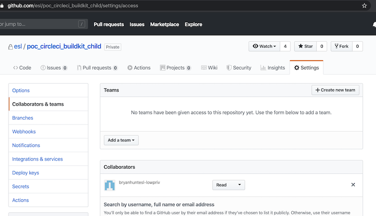Open Secrets settings
This screenshot has height=216, width=376.
tap(48, 186)
